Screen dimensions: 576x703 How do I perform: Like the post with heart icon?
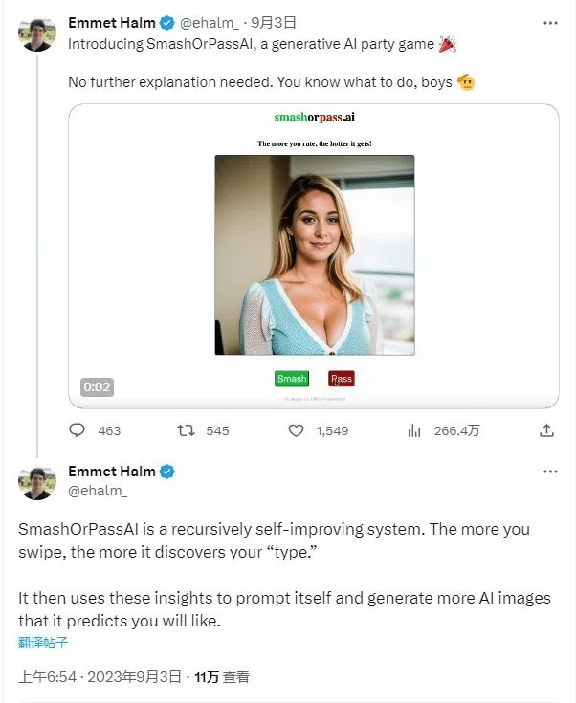click(x=297, y=430)
